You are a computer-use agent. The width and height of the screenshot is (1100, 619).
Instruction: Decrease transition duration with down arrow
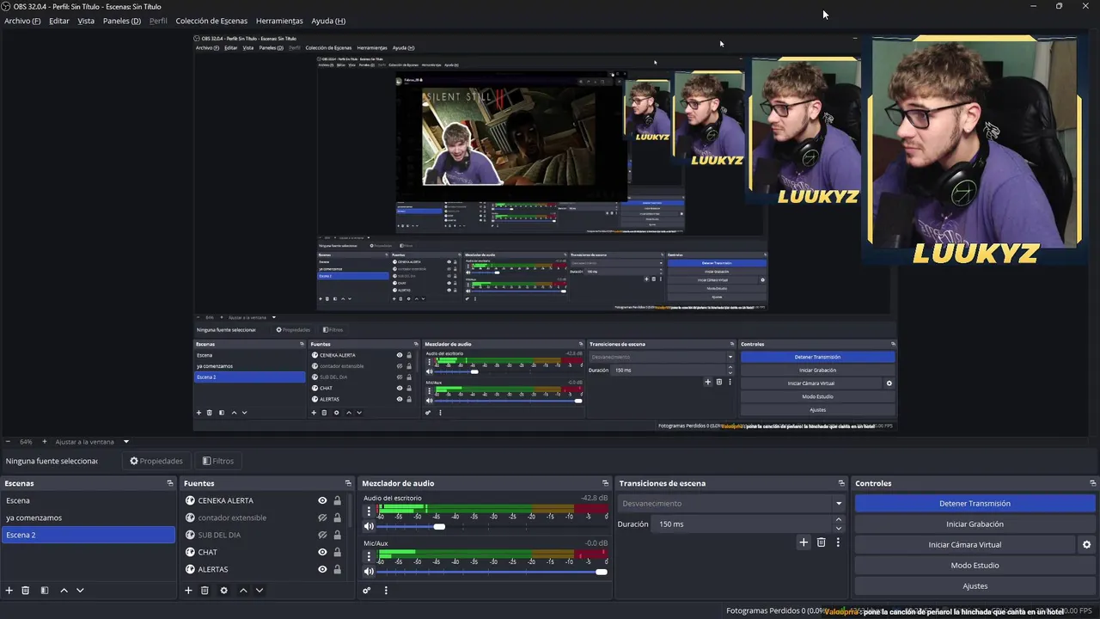(x=839, y=528)
